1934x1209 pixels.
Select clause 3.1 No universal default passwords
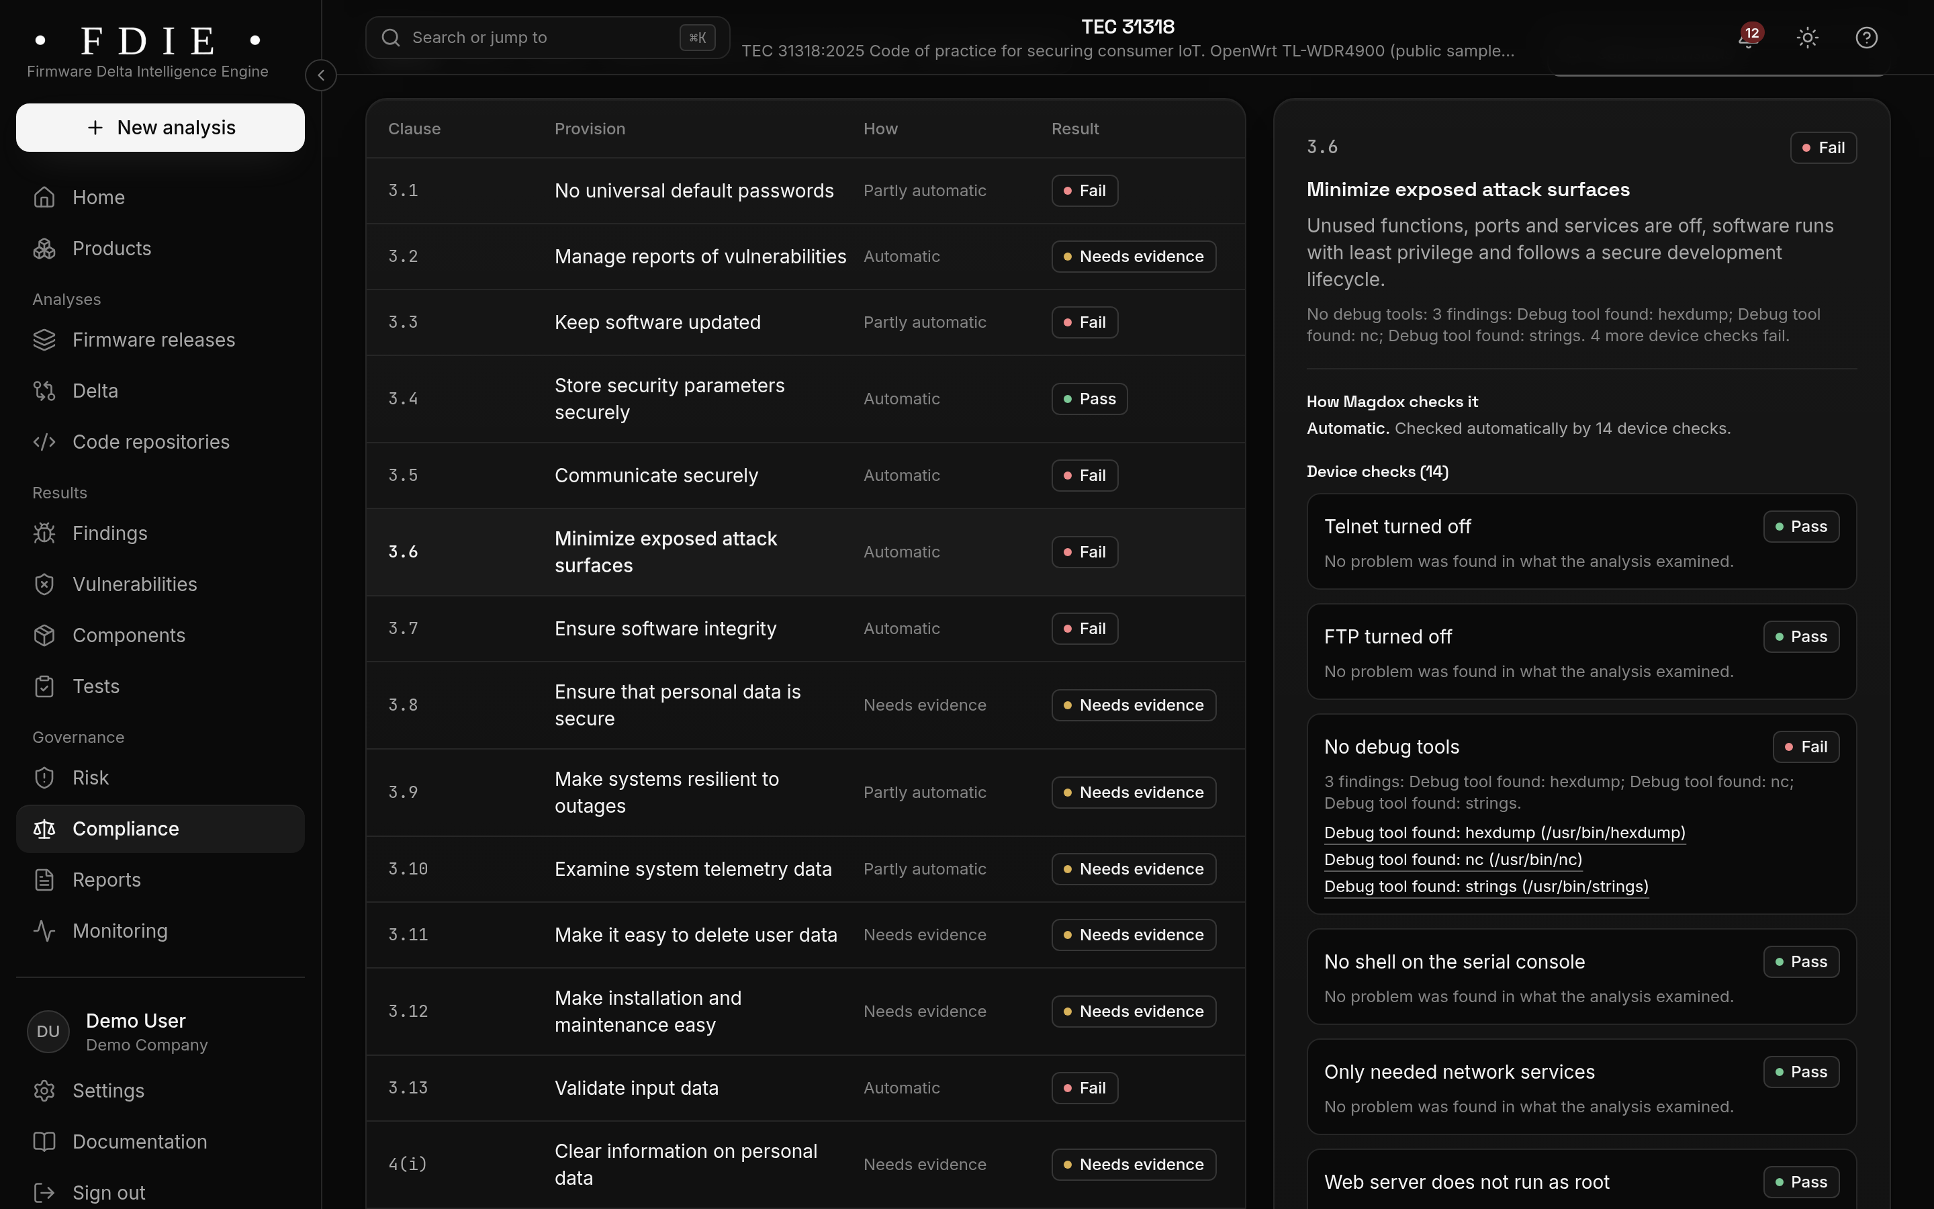point(806,191)
